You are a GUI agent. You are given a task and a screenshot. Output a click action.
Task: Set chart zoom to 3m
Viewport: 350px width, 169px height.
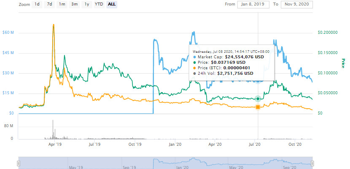[74, 4]
